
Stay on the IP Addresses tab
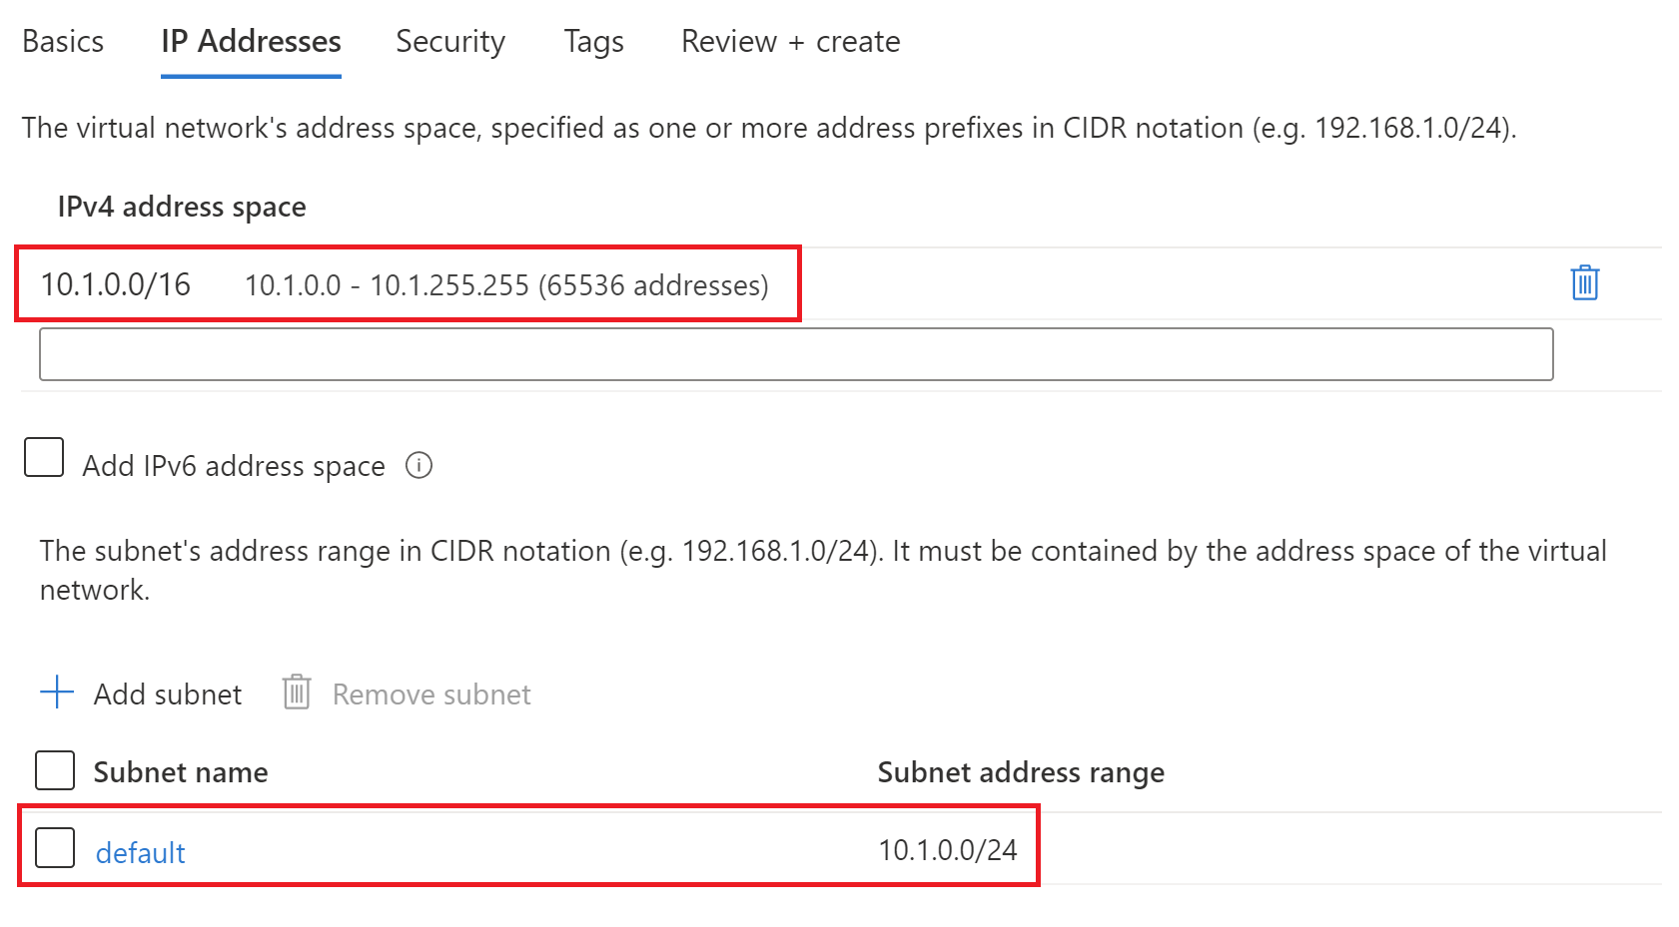pyautogui.click(x=250, y=41)
